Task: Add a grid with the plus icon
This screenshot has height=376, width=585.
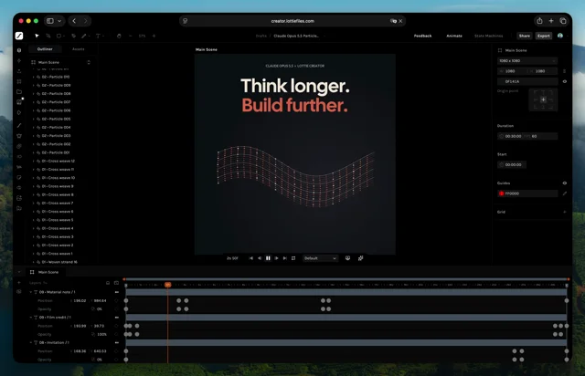Action: point(565,212)
